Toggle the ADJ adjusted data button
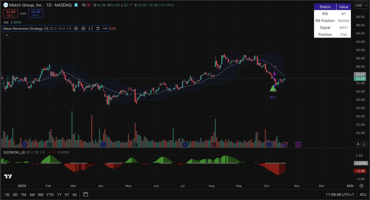Viewport: 370px width, 200px height. [363, 194]
